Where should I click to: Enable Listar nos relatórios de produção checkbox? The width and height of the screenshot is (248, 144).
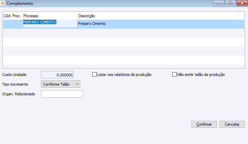[x=94, y=75]
